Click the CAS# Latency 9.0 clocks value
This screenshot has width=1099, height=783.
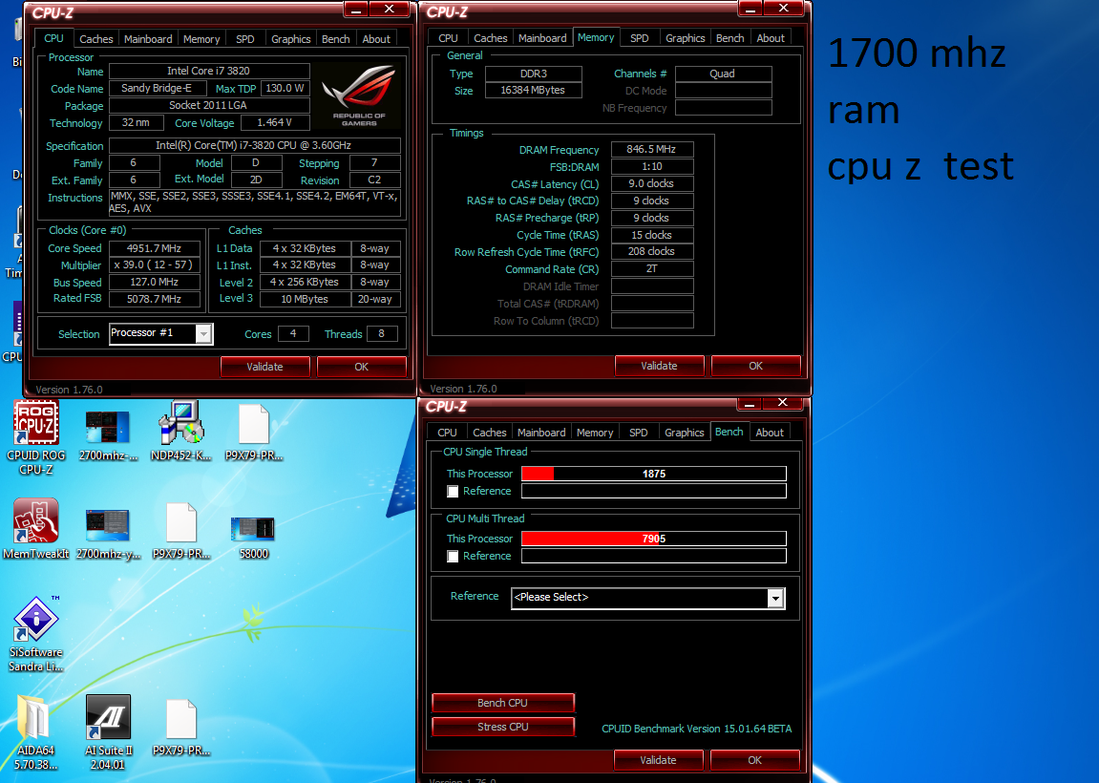(652, 183)
